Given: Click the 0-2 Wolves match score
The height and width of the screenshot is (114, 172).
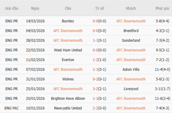Looking at the screenshot, I should (96, 79).
